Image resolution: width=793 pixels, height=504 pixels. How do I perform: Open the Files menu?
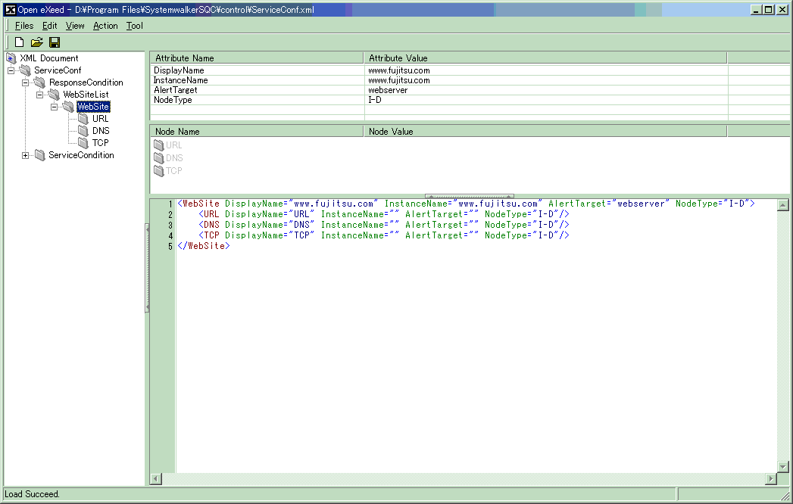(24, 26)
